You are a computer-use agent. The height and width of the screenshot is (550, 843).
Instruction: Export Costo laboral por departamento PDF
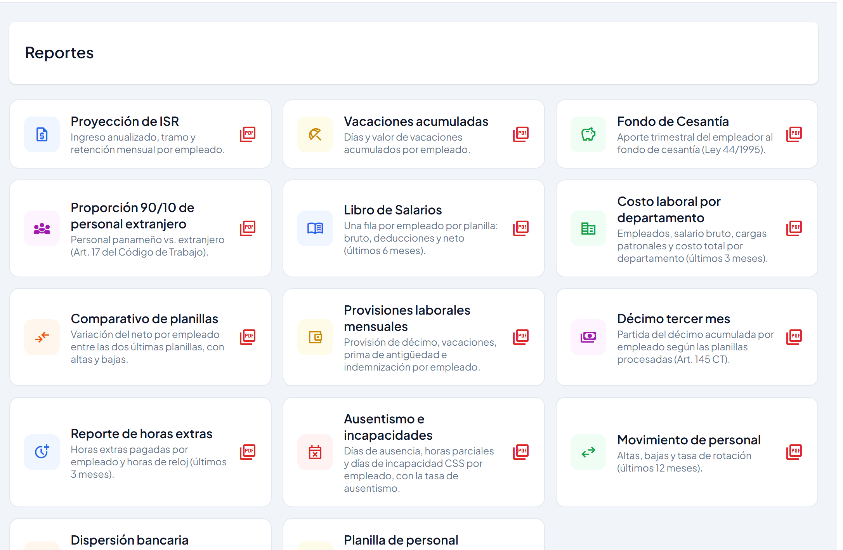click(x=794, y=228)
